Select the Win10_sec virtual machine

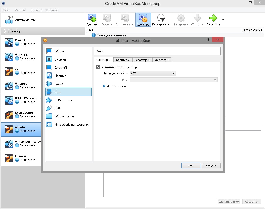click(21, 144)
